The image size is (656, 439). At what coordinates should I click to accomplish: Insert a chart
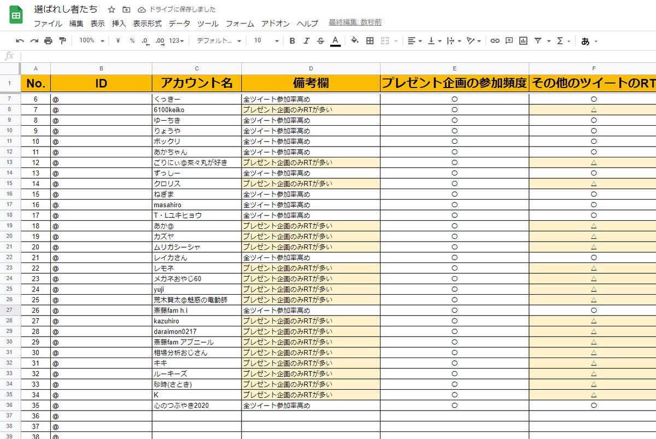point(524,40)
